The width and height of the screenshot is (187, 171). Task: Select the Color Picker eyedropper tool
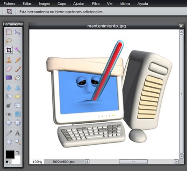[9, 133]
